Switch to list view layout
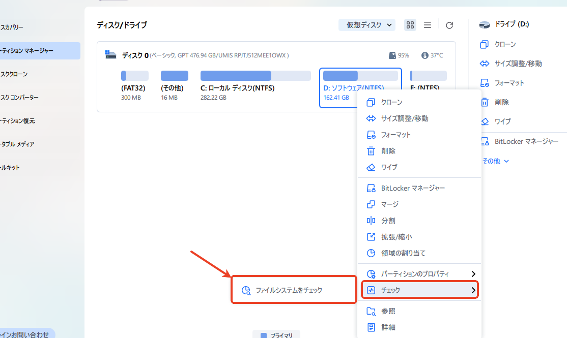Image resolution: width=567 pixels, height=338 pixels. coord(428,25)
